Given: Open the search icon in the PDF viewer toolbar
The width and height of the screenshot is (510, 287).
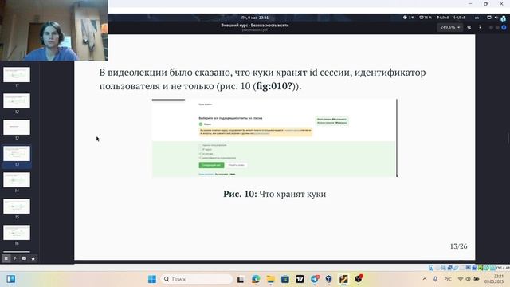Looking at the screenshot, I should [x=469, y=28].
